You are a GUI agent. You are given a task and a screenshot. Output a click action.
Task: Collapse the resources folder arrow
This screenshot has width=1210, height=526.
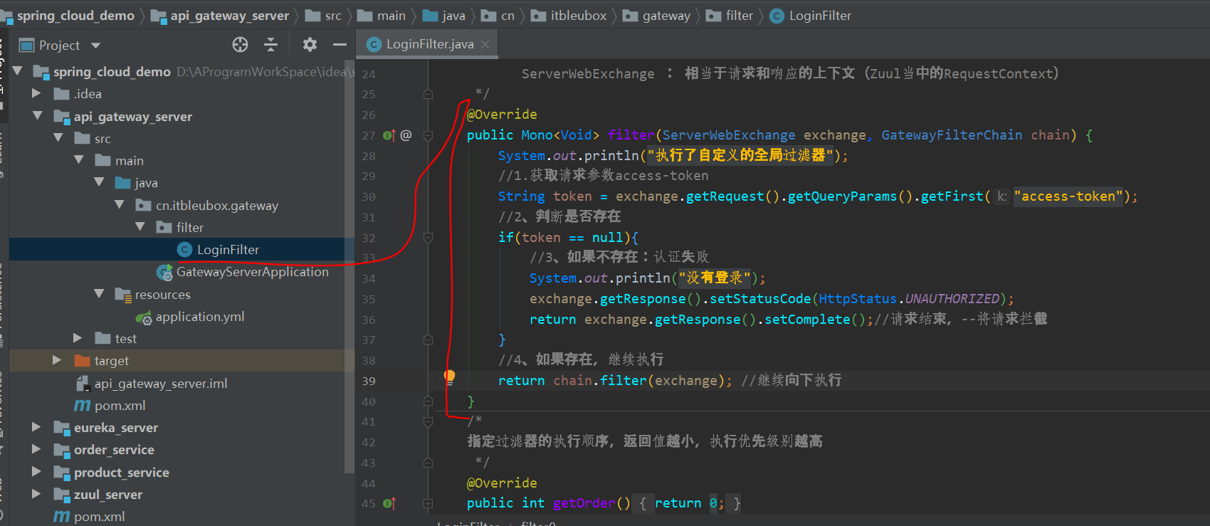click(100, 294)
